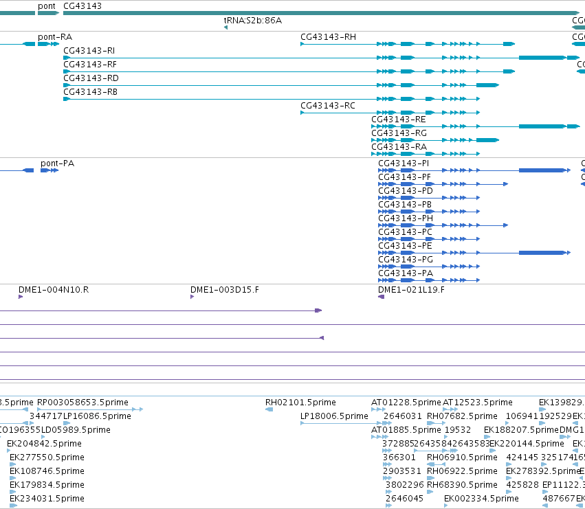
Task: Click the pont-PA protein label
Action: click(x=58, y=163)
